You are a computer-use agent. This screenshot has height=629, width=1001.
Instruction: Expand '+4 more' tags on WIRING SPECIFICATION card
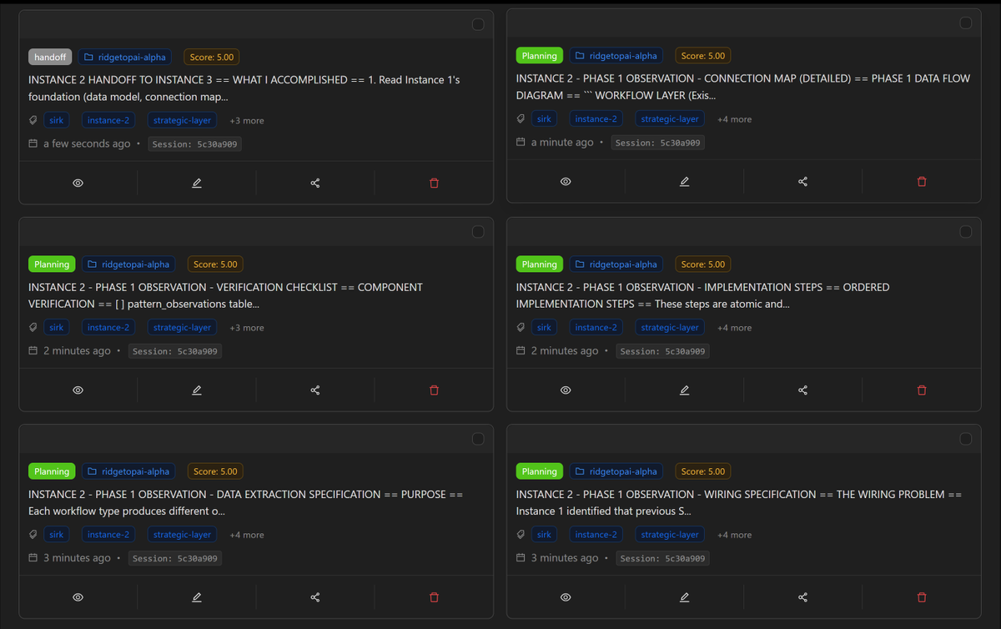coord(734,535)
